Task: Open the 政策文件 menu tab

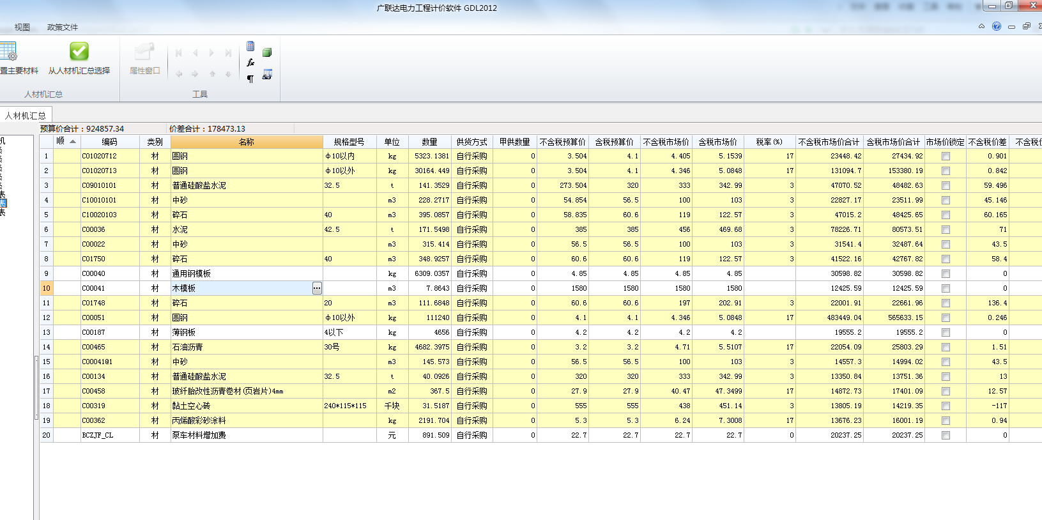Action: (x=63, y=27)
